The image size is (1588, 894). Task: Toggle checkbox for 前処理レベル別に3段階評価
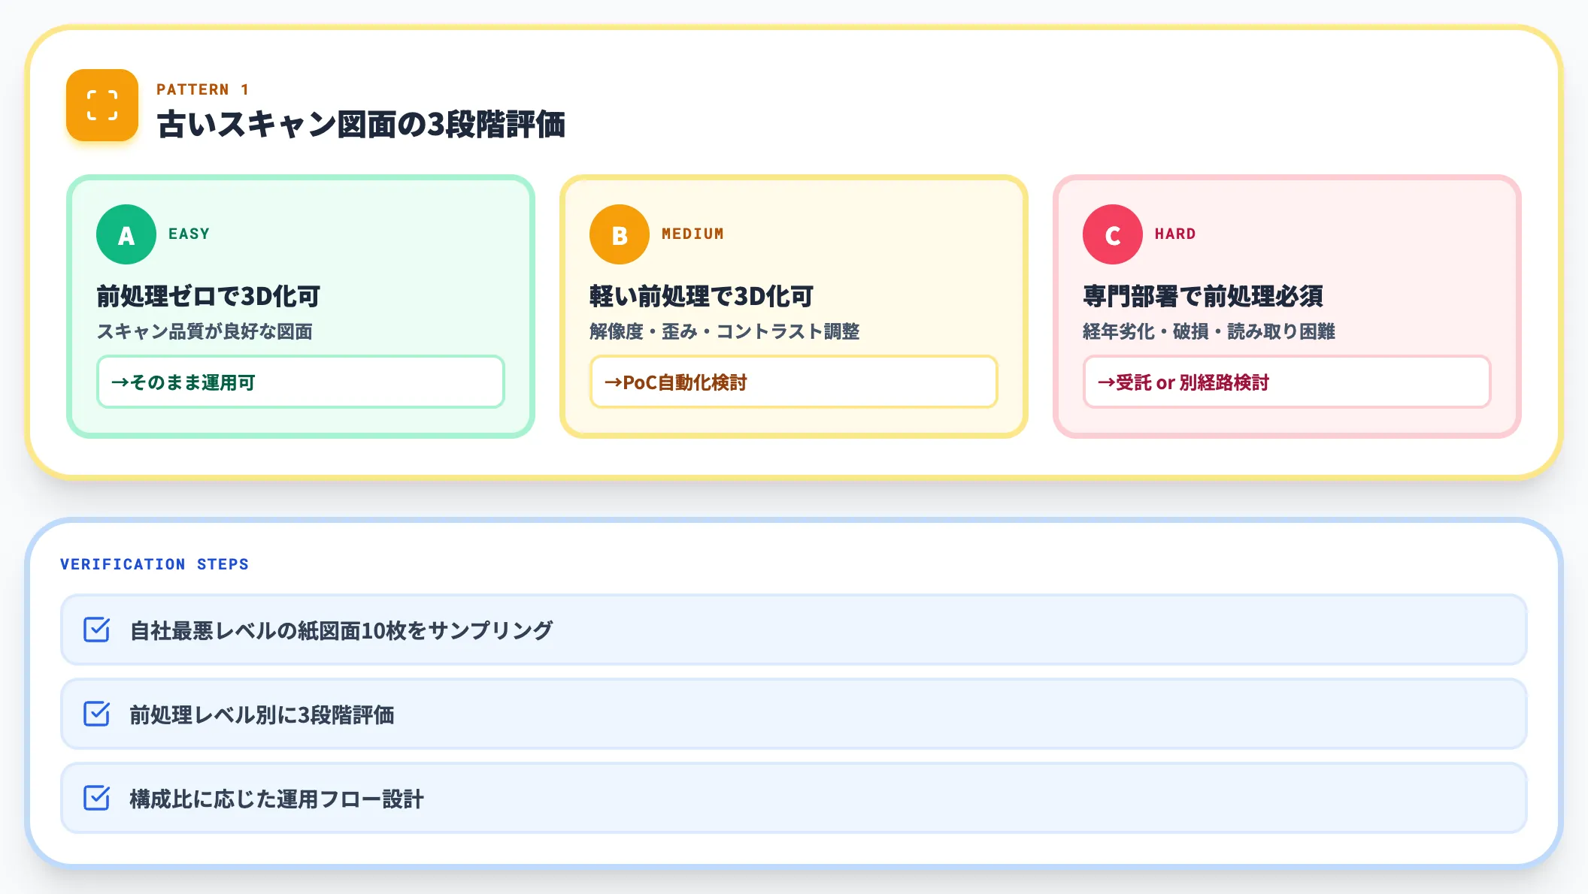pyautogui.click(x=96, y=714)
